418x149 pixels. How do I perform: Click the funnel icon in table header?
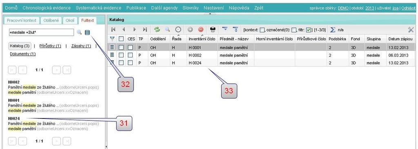112,39
